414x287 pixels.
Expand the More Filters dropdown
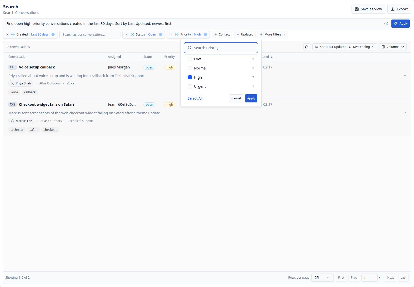(x=273, y=34)
